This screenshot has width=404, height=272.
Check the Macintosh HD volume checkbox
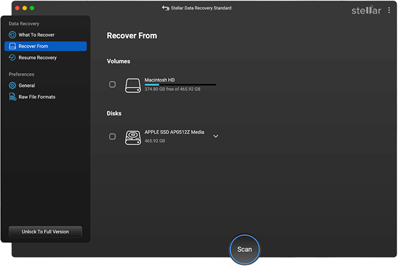point(112,85)
